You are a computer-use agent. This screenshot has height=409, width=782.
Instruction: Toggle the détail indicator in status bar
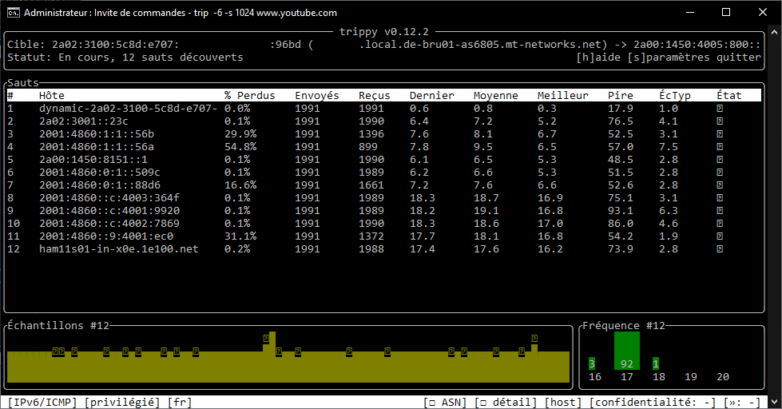click(x=506, y=402)
